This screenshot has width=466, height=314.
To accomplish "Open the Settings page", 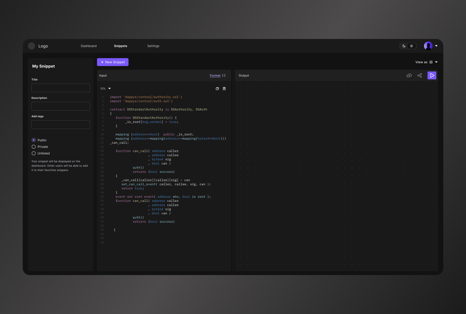I will [x=153, y=46].
